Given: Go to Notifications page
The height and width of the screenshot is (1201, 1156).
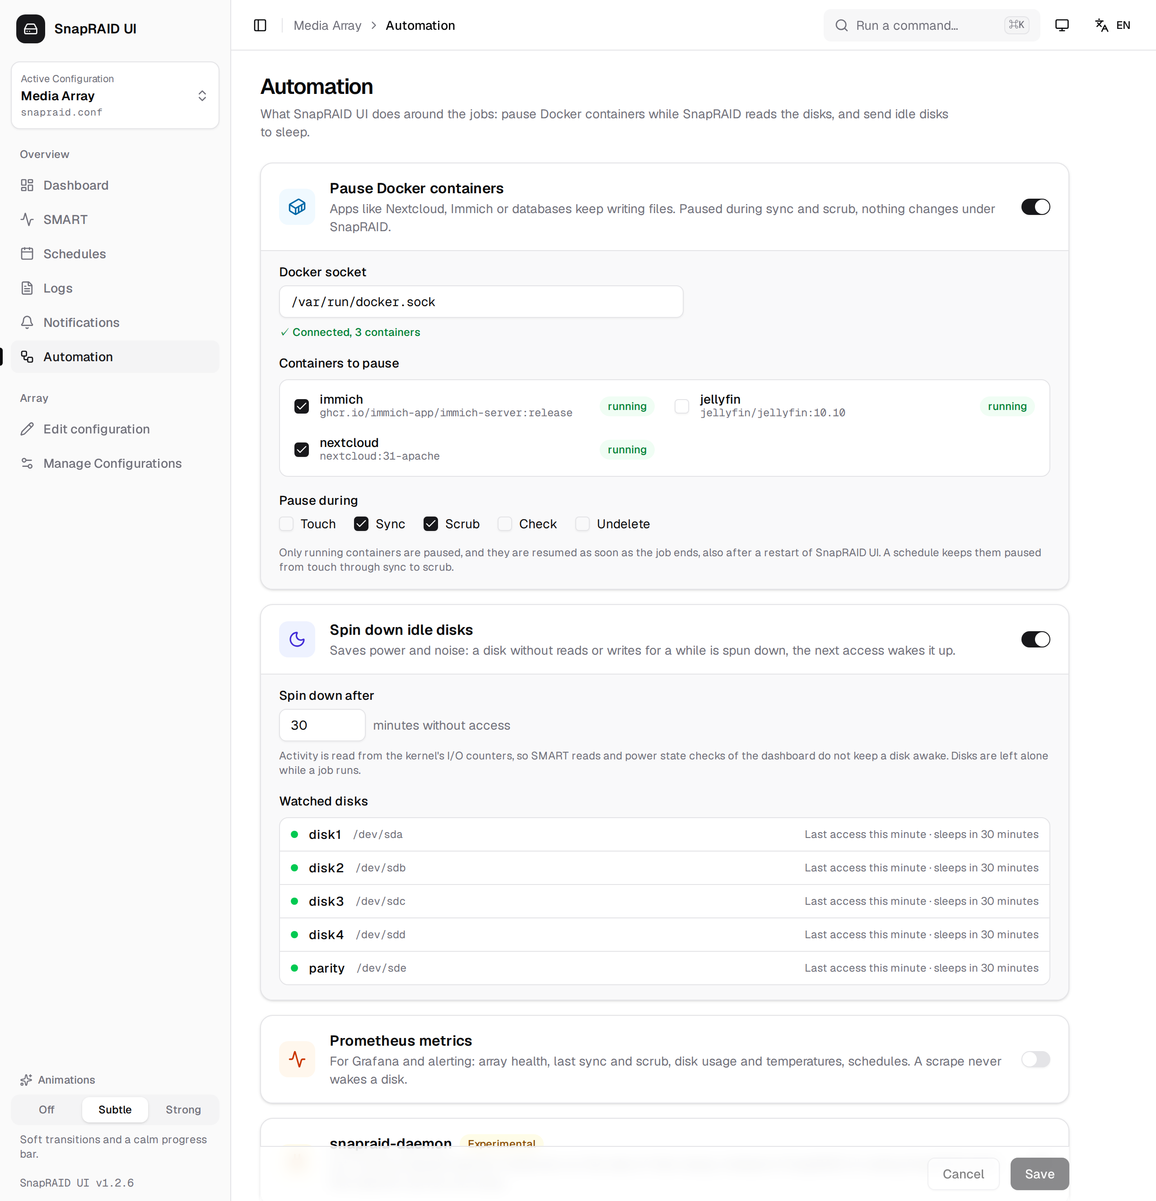Looking at the screenshot, I should [x=115, y=322].
